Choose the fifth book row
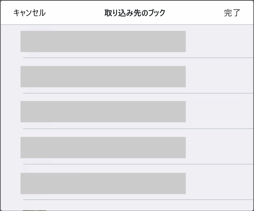Screen dimensions: 254x211 (x=103, y=183)
